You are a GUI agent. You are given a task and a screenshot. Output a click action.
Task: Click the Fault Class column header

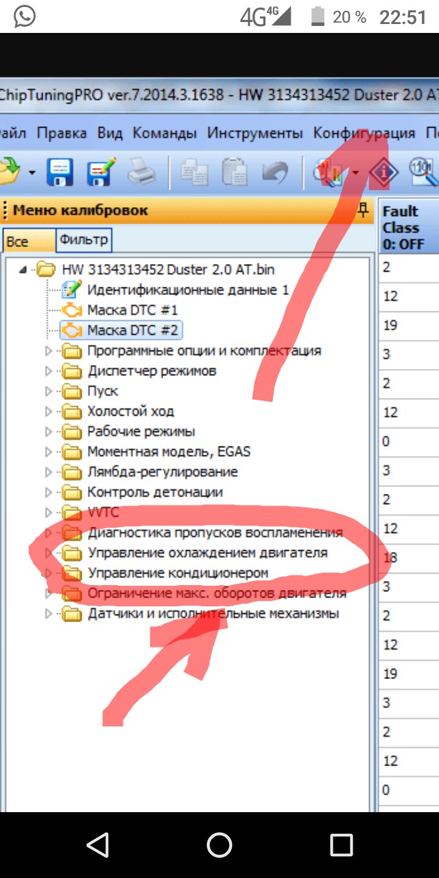(409, 227)
